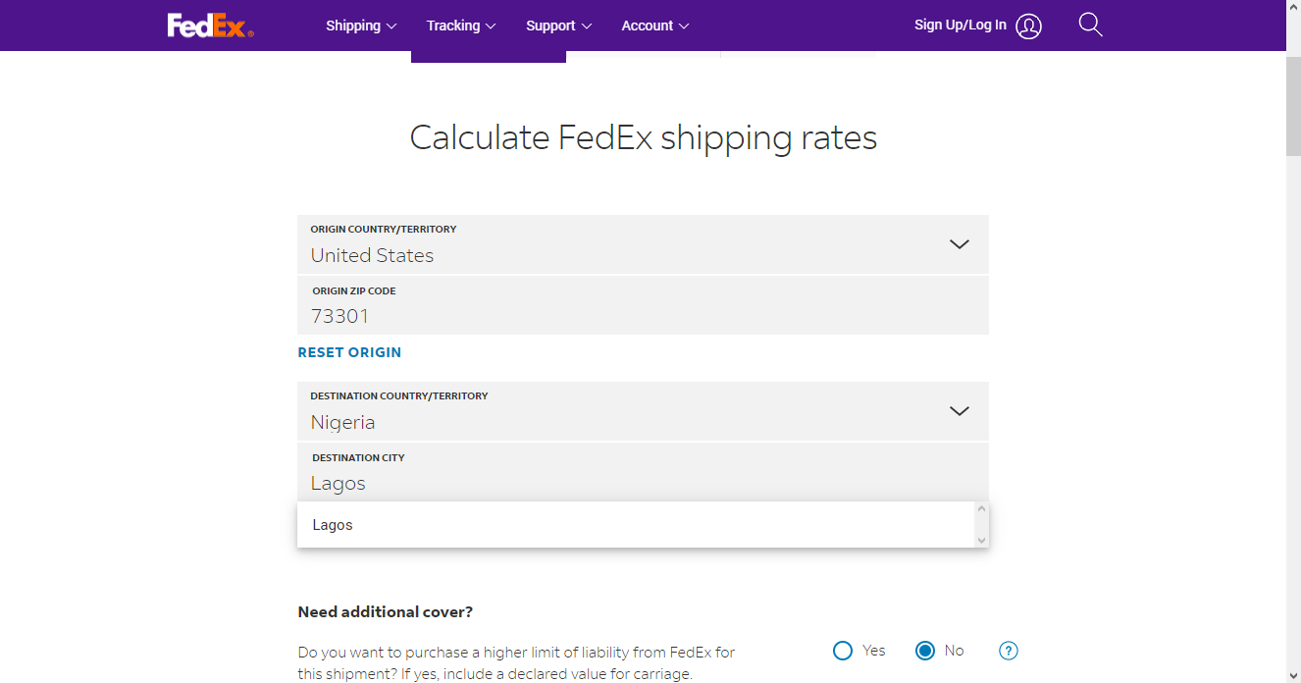Click into the Destination City field
Viewport: 1301px width, 683px height.
[643, 472]
